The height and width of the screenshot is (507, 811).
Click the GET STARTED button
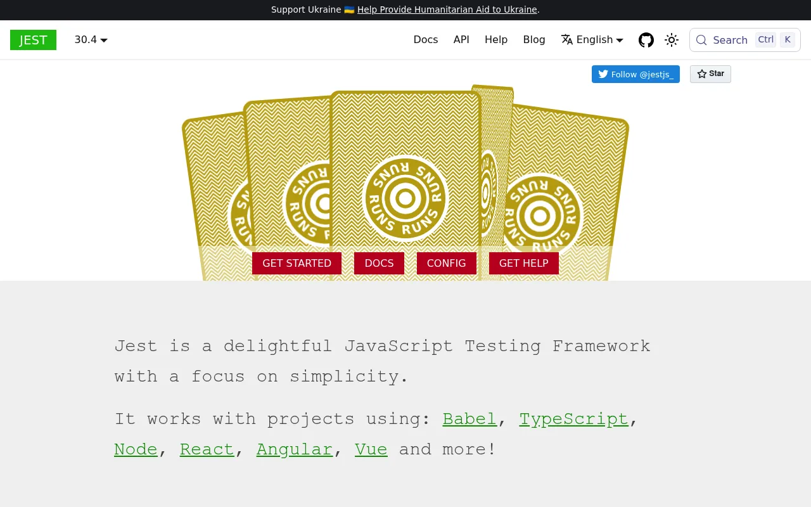(297, 263)
